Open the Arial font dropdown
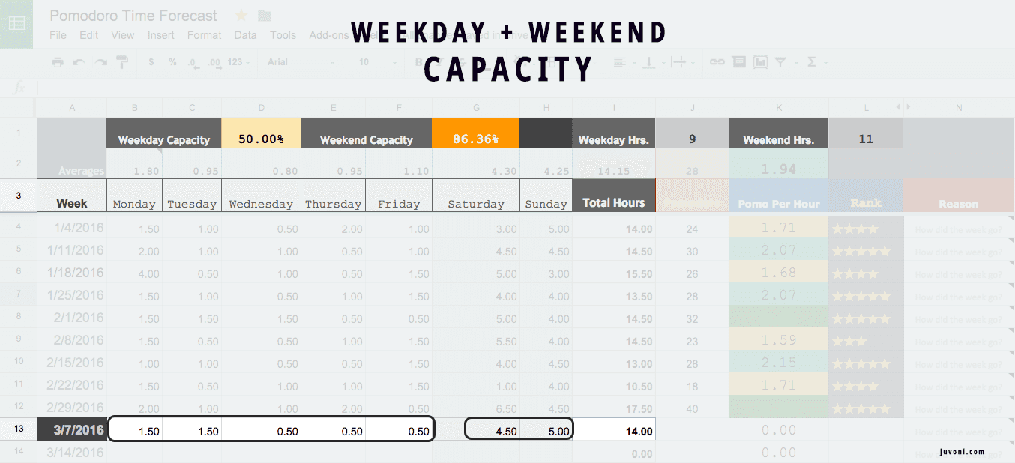Viewport: 1015px width, 463px height. (x=300, y=62)
